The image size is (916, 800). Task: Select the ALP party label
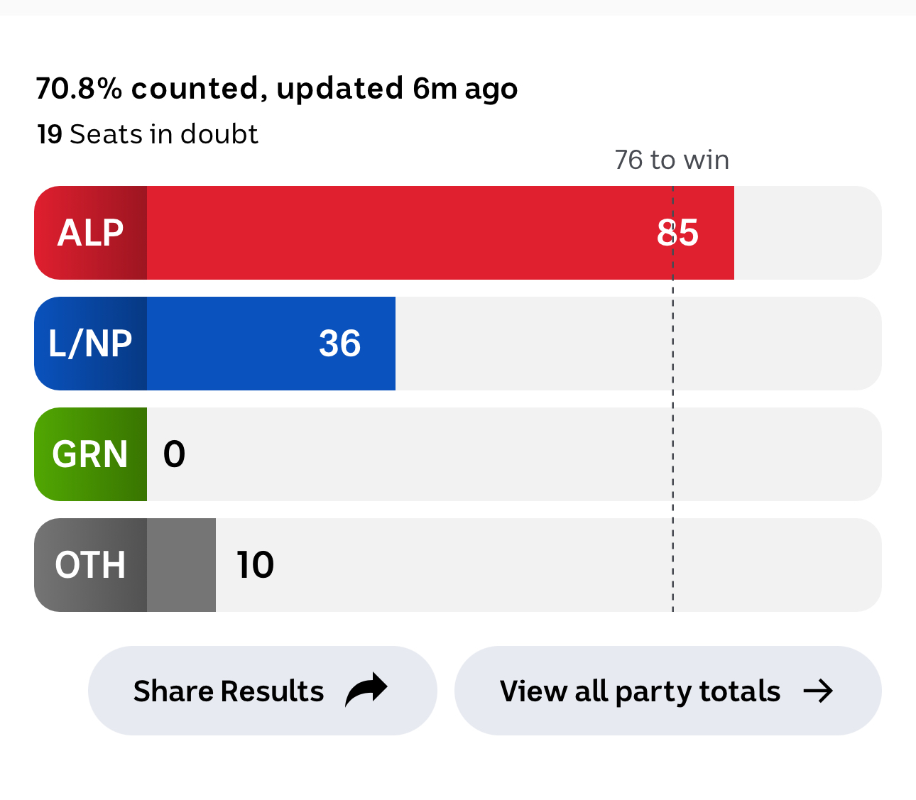tap(90, 233)
